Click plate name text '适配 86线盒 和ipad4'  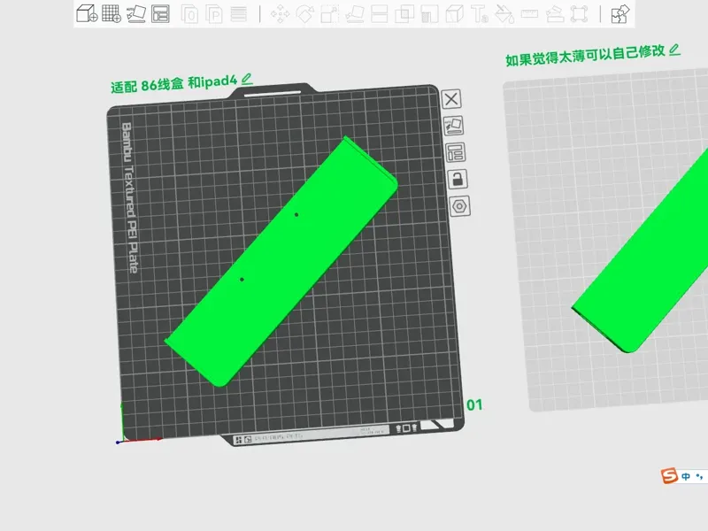pyautogui.click(x=173, y=83)
